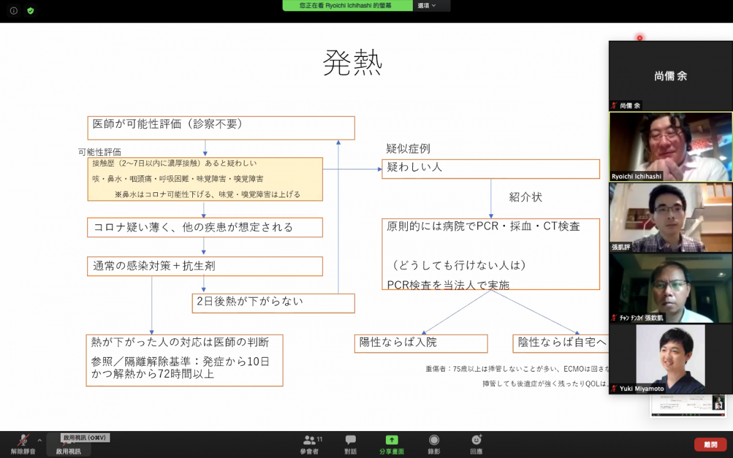Click the 発熱 slide title
Image resolution: width=733 pixels, height=458 pixels.
(352, 63)
